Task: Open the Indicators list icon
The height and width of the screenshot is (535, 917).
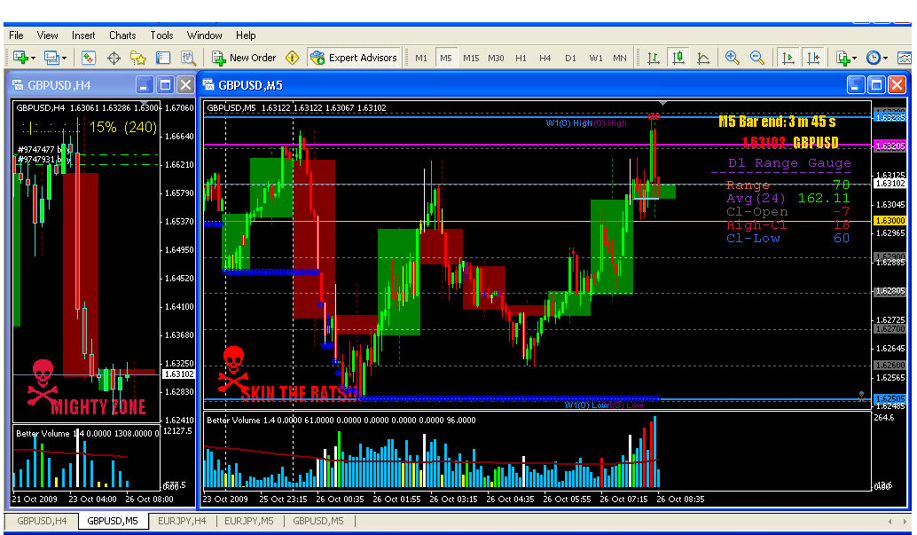Action: (x=843, y=58)
